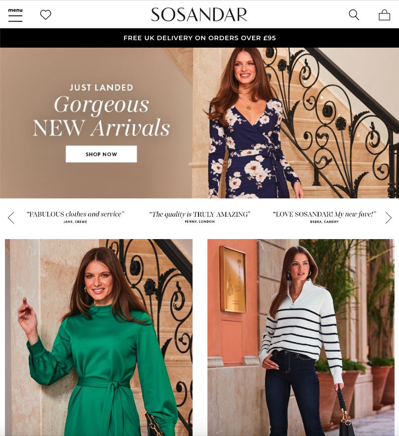The image size is (399, 436).
Task: Click the Shop Now button
Action: click(101, 154)
